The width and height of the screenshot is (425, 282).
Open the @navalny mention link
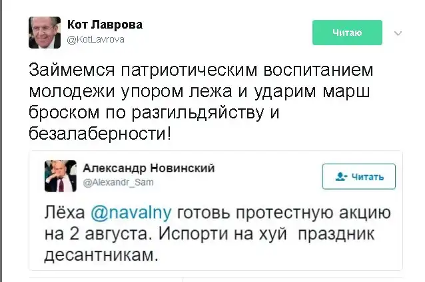pyautogui.click(x=131, y=212)
